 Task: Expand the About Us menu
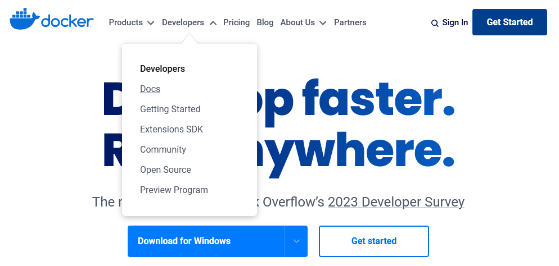pos(303,22)
